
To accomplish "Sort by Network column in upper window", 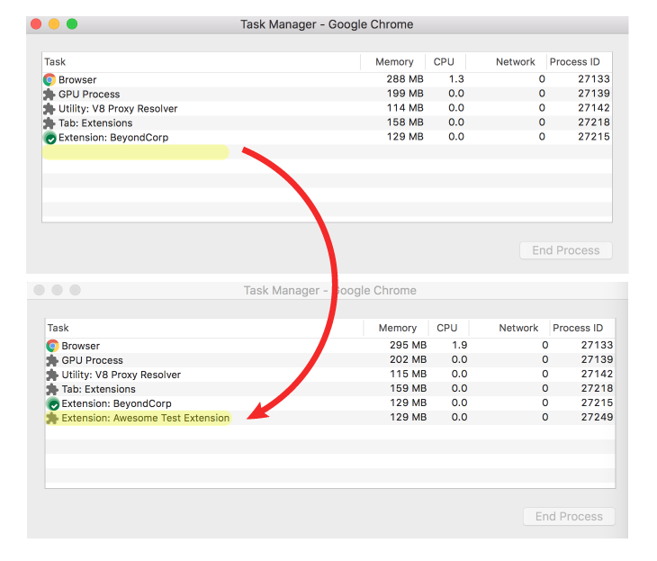I will point(506,62).
